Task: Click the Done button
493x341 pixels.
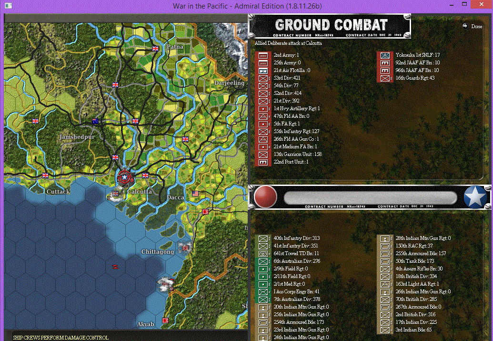Action: [x=477, y=26]
